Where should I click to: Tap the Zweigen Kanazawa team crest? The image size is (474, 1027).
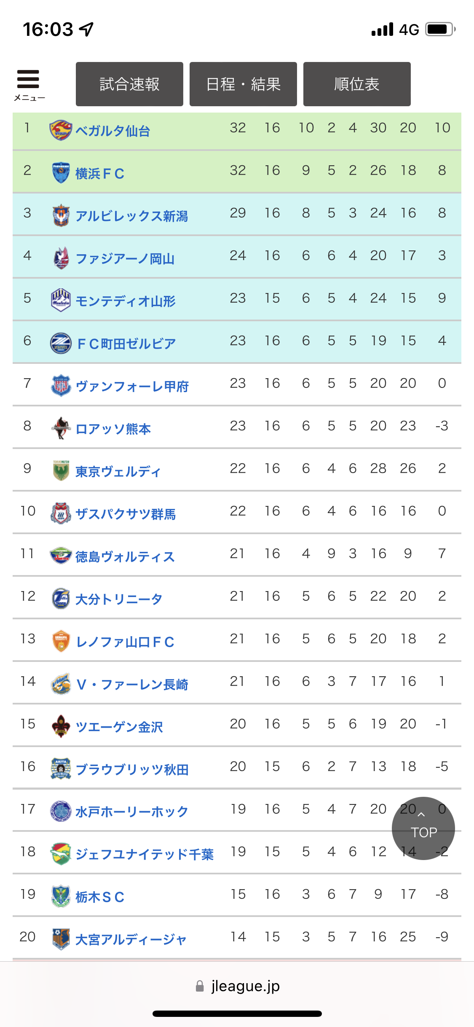[61, 726]
